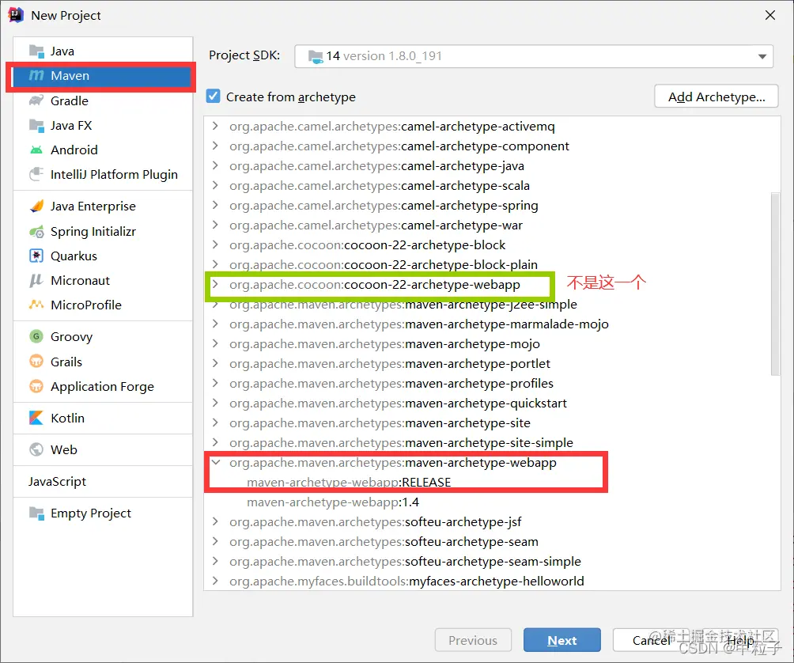
Task: Click the Android robot icon
Action: 36,150
